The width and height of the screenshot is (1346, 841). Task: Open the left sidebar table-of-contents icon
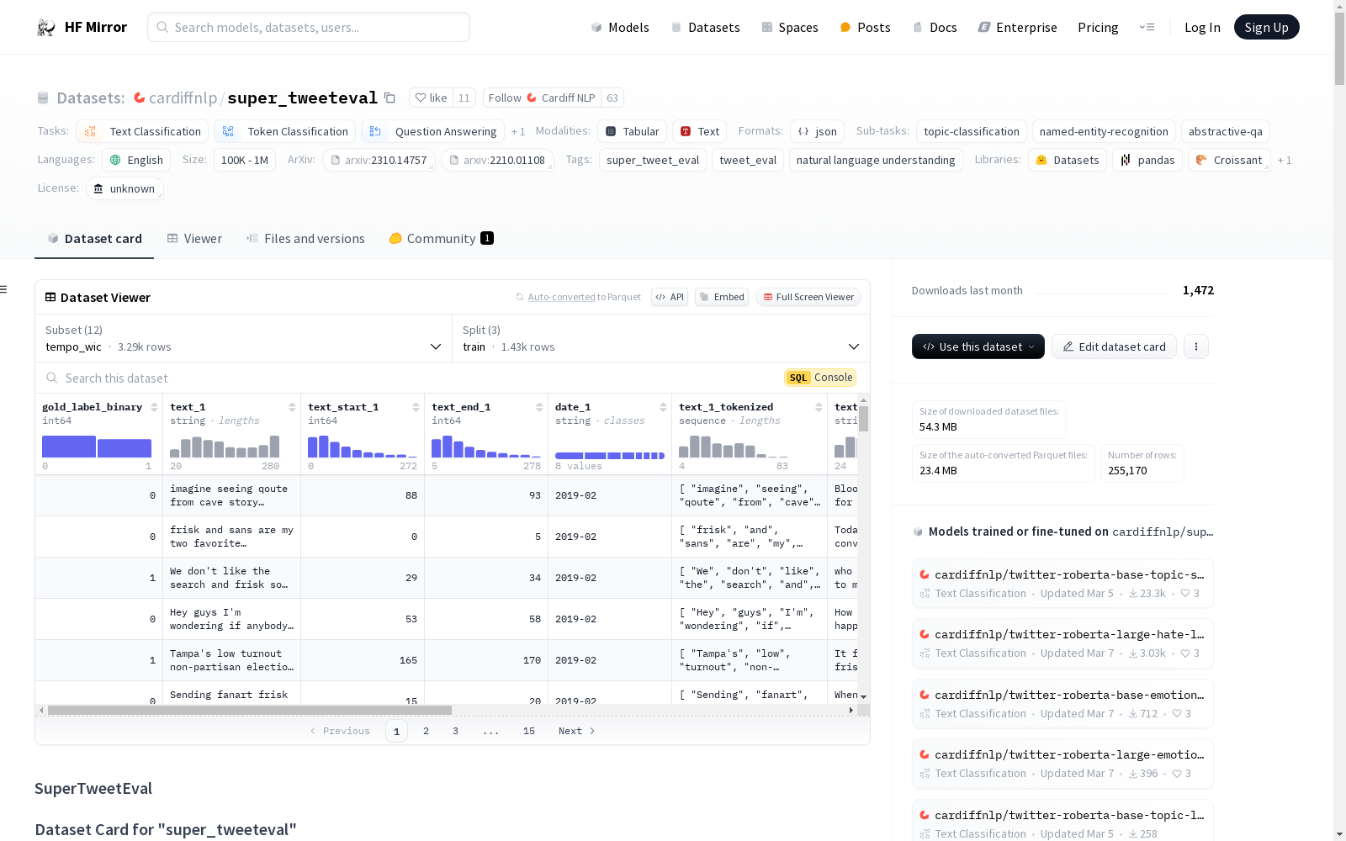3,289
